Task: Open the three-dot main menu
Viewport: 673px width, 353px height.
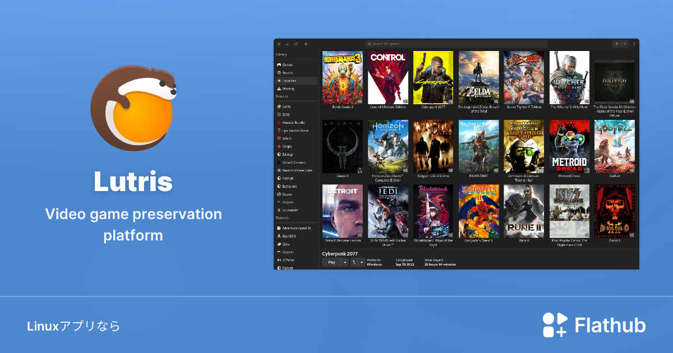Action: tap(634, 44)
